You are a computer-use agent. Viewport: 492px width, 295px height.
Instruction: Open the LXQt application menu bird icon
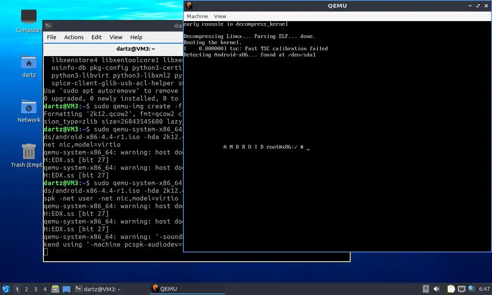[6, 289]
